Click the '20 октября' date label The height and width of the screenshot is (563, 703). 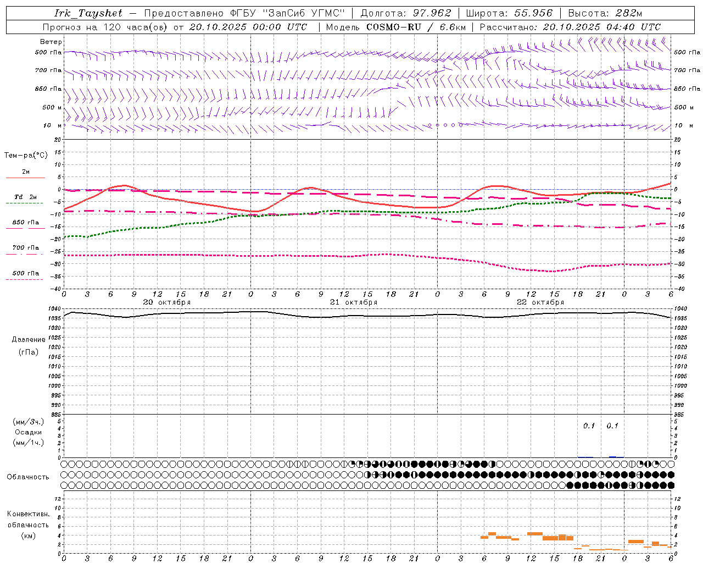point(167,302)
